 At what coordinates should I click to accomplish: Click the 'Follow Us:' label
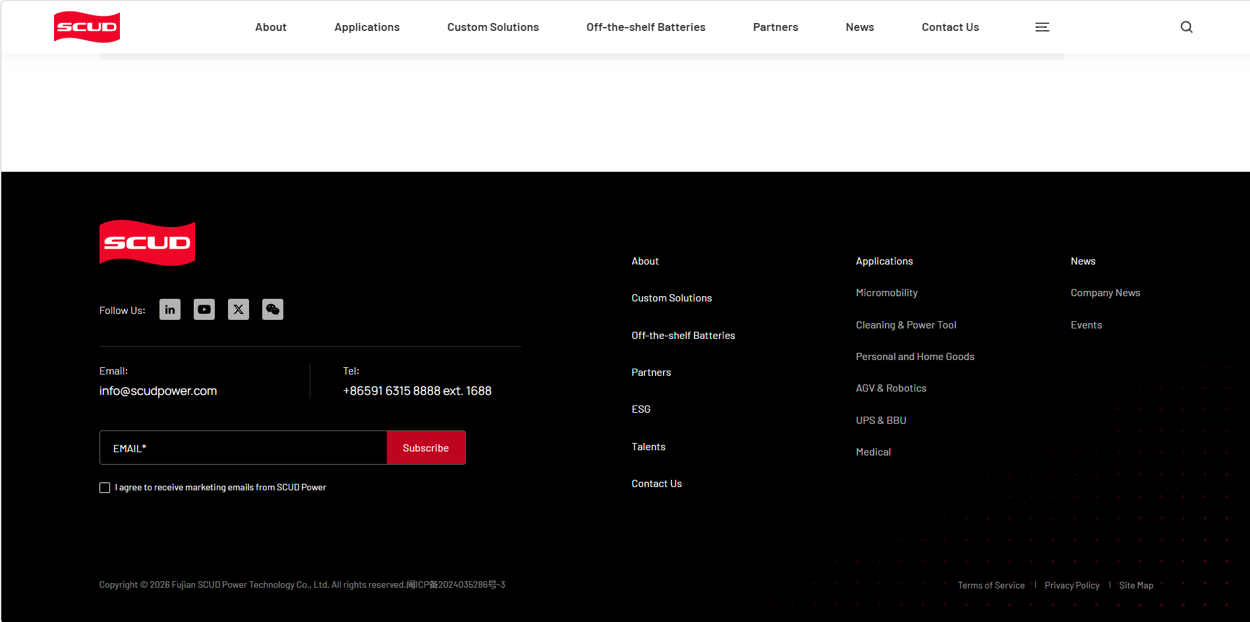point(123,311)
